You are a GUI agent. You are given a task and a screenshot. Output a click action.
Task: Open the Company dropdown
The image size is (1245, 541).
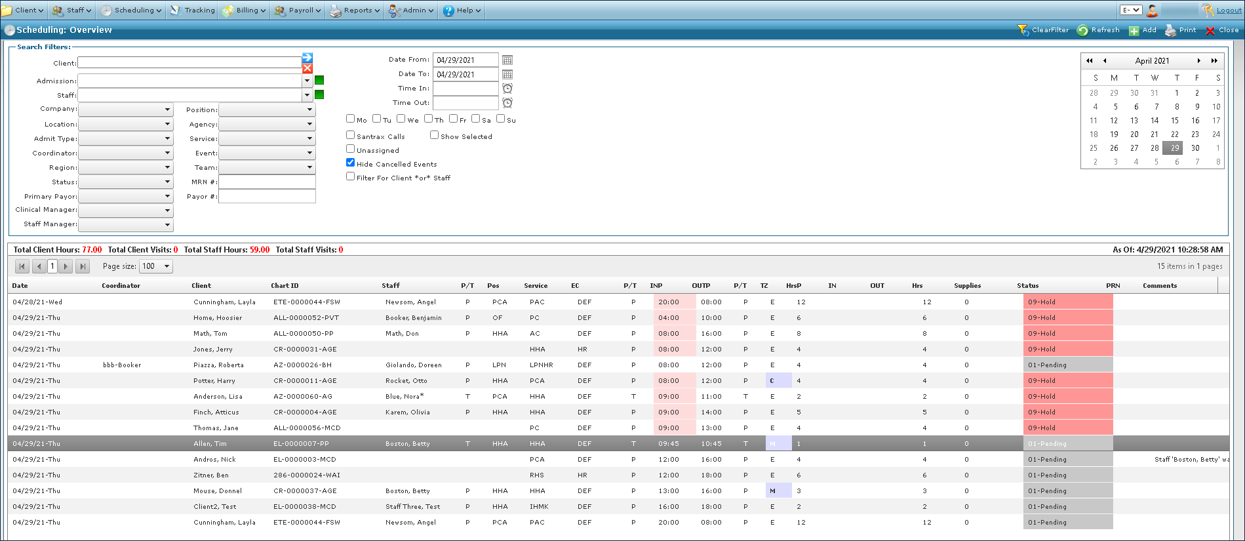point(126,110)
